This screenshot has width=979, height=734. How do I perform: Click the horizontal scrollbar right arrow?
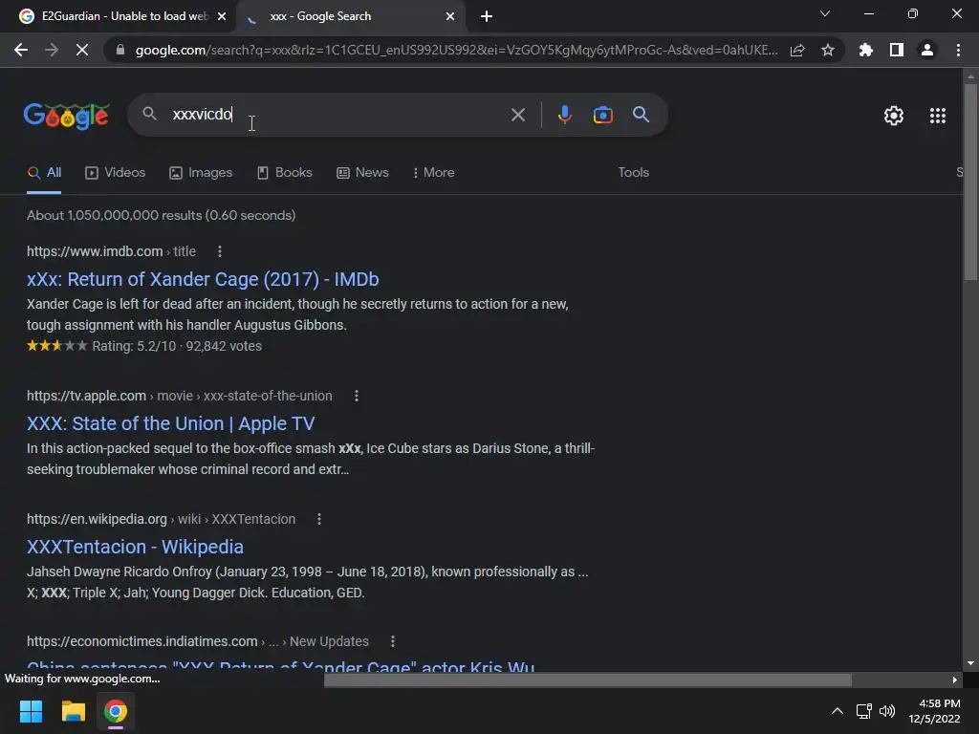click(x=954, y=680)
